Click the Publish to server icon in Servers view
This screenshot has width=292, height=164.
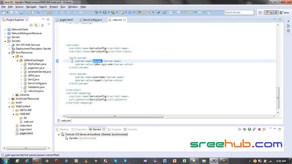coord(264,129)
